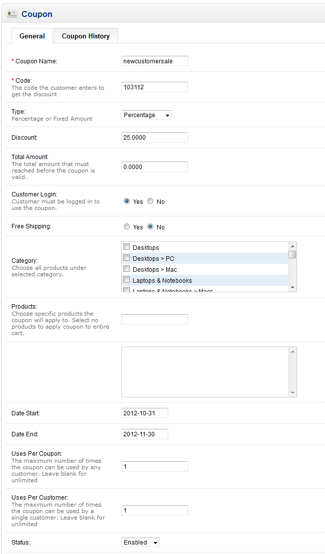Click the Code field containing 103112
The height and width of the screenshot is (554, 325).
[x=155, y=87]
